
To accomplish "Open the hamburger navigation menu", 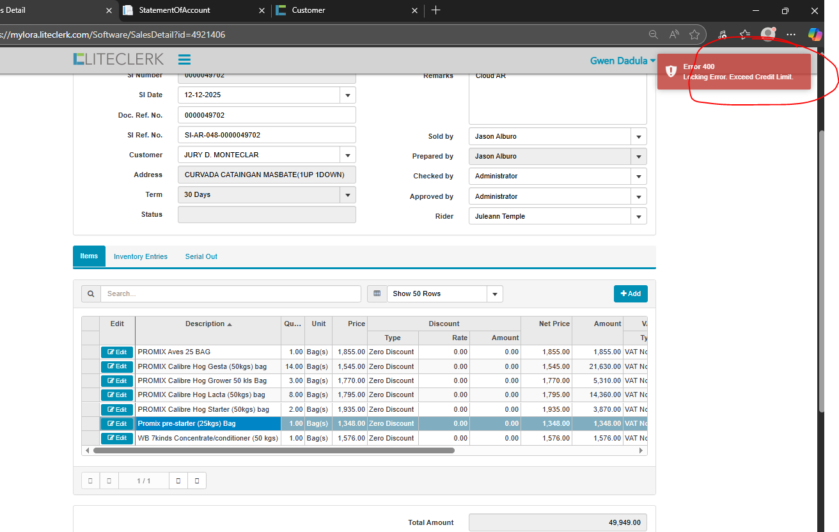I will 184,59.
